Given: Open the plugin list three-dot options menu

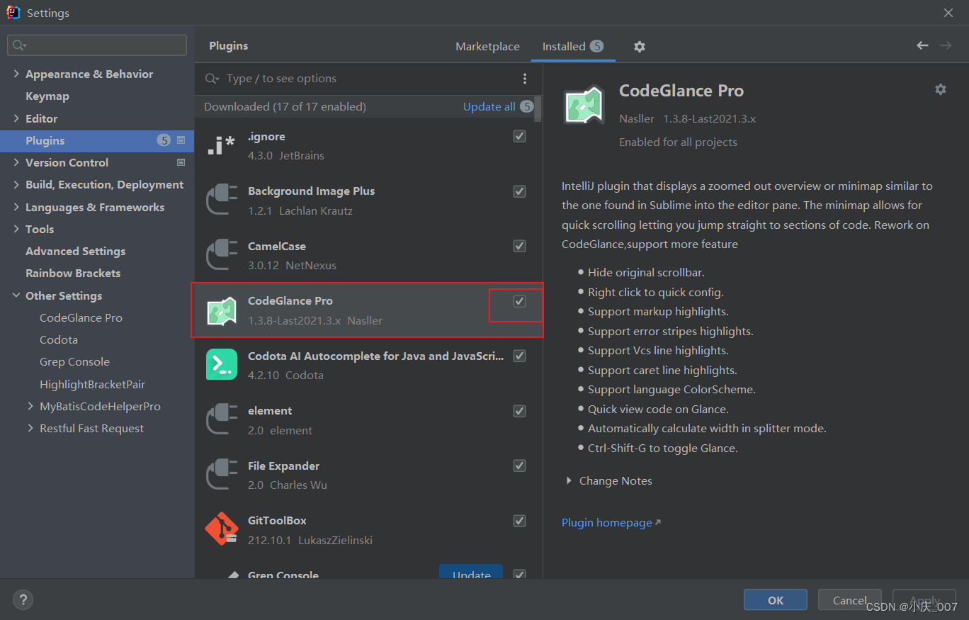Looking at the screenshot, I should (x=525, y=79).
